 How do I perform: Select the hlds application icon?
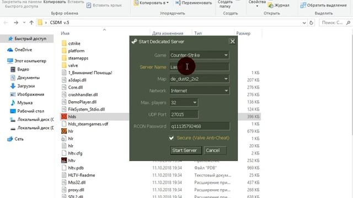(x=64, y=117)
